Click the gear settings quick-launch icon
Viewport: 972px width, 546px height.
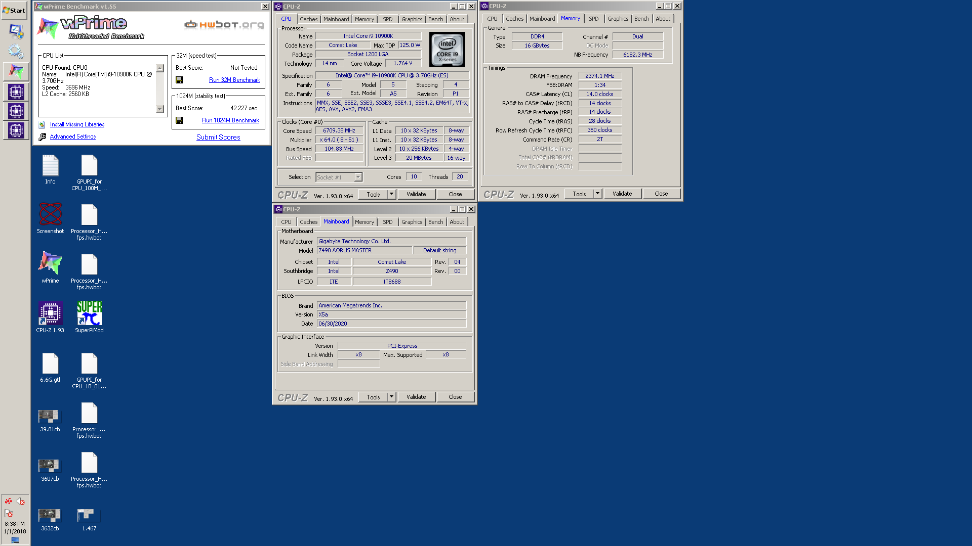16,51
